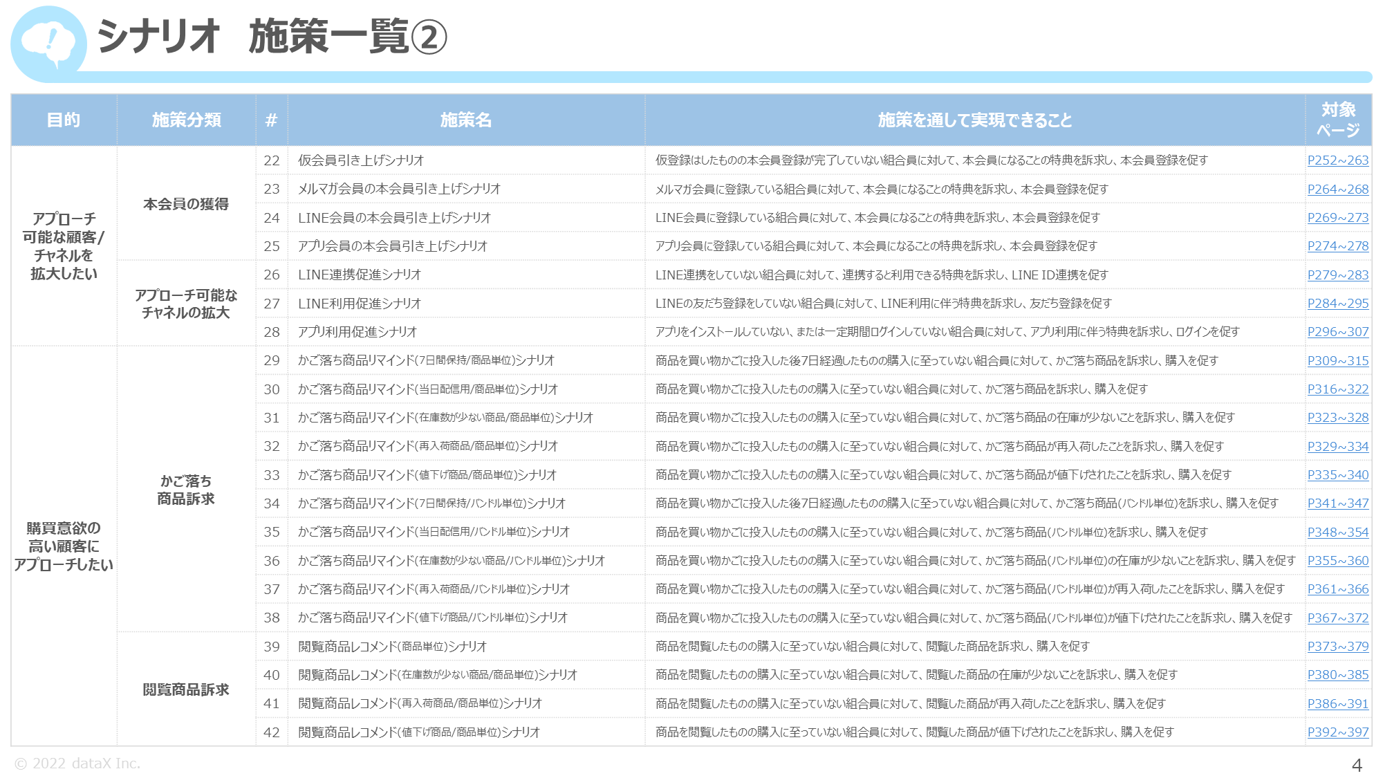Open page link P284~295
Screen dimensions: 1383x778
click(1337, 304)
